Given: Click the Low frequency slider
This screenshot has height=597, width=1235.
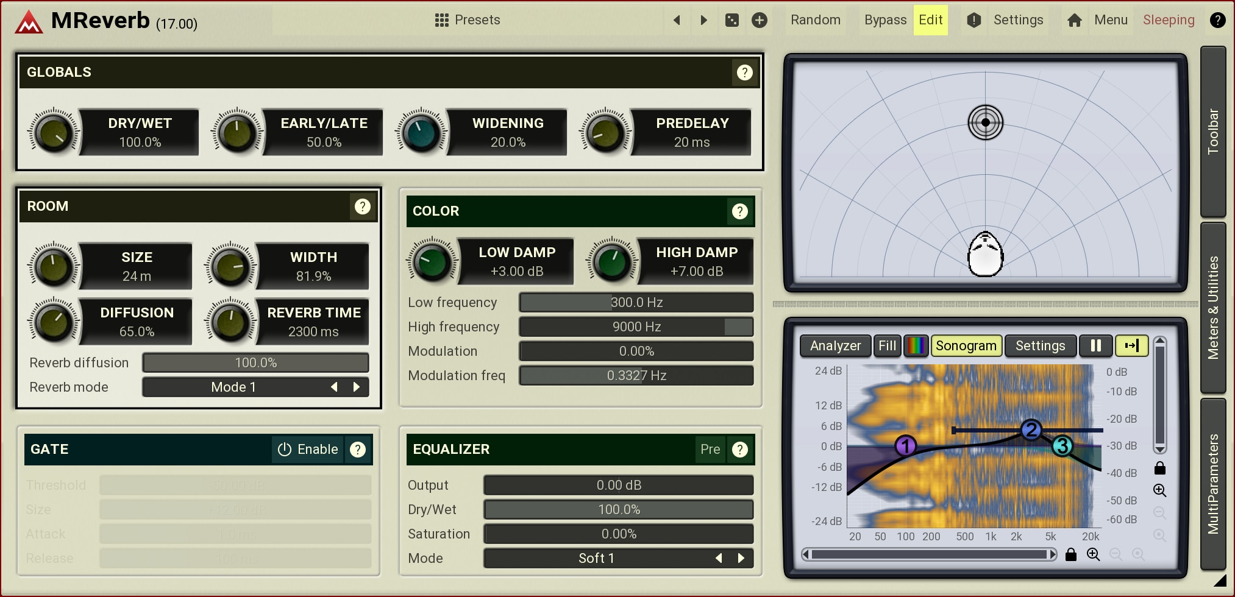Looking at the screenshot, I should coord(636,303).
